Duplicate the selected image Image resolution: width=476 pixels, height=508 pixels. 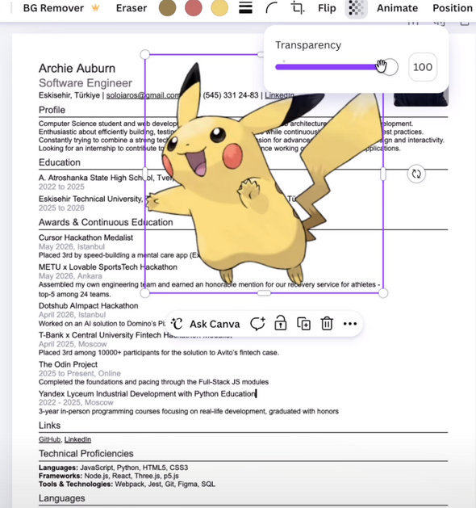(303, 324)
